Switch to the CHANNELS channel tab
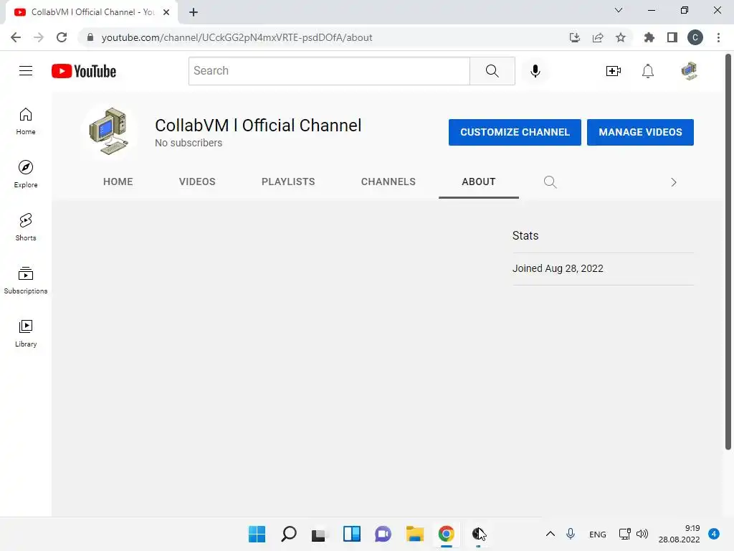Image resolution: width=734 pixels, height=551 pixels. tap(388, 182)
